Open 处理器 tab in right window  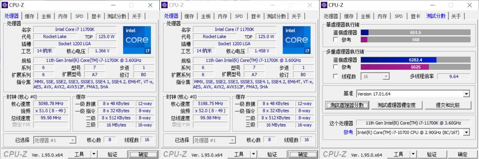(x=331, y=16)
